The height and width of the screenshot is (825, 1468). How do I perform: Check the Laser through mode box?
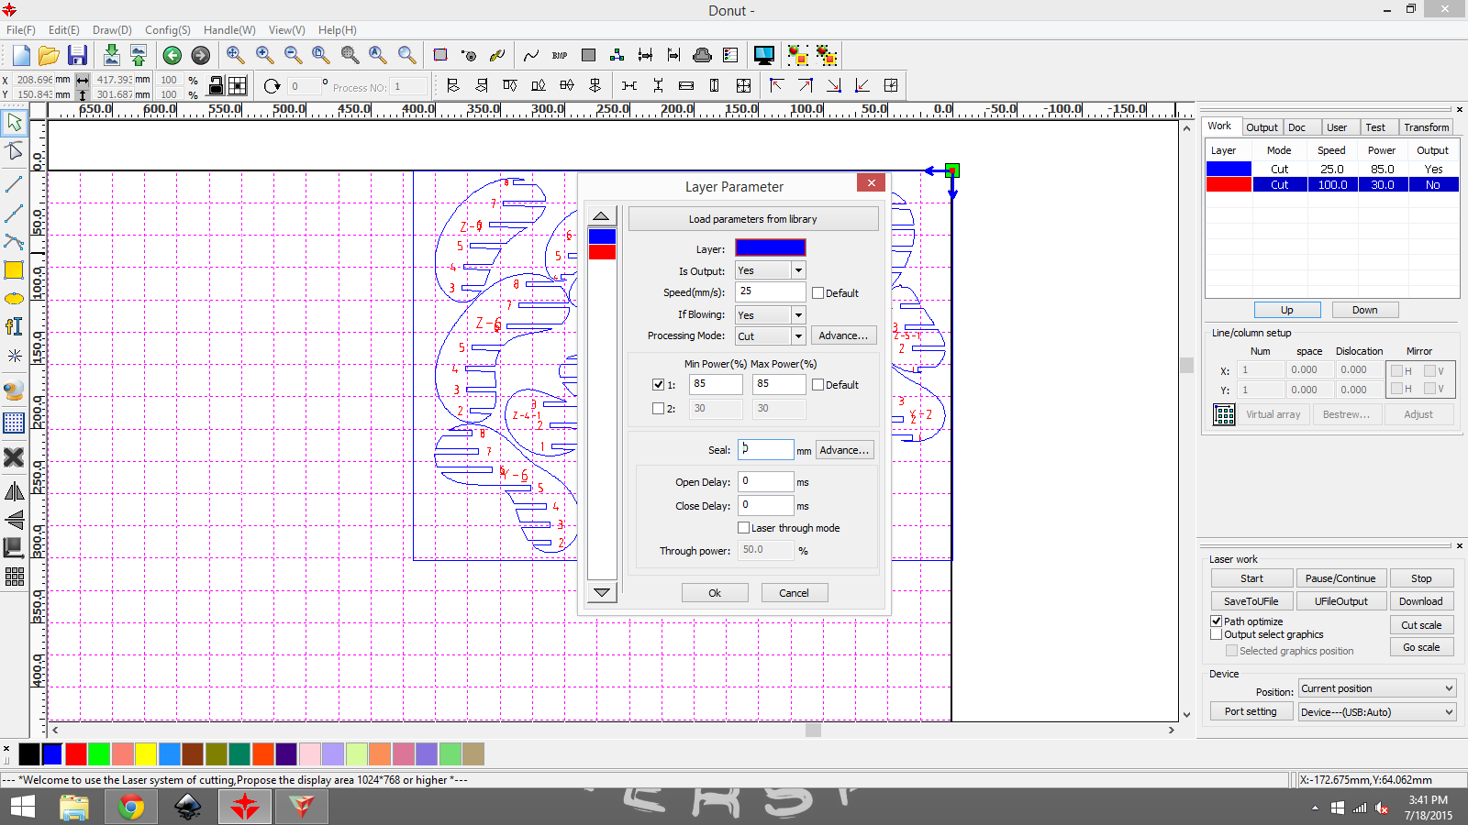(x=744, y=528)
